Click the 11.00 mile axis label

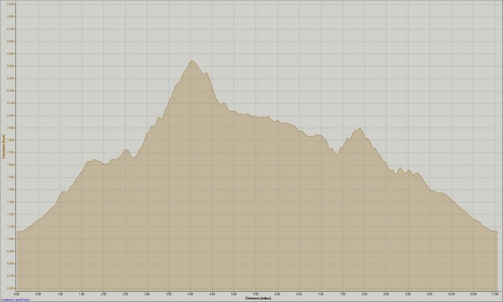(x=494, y=293)
